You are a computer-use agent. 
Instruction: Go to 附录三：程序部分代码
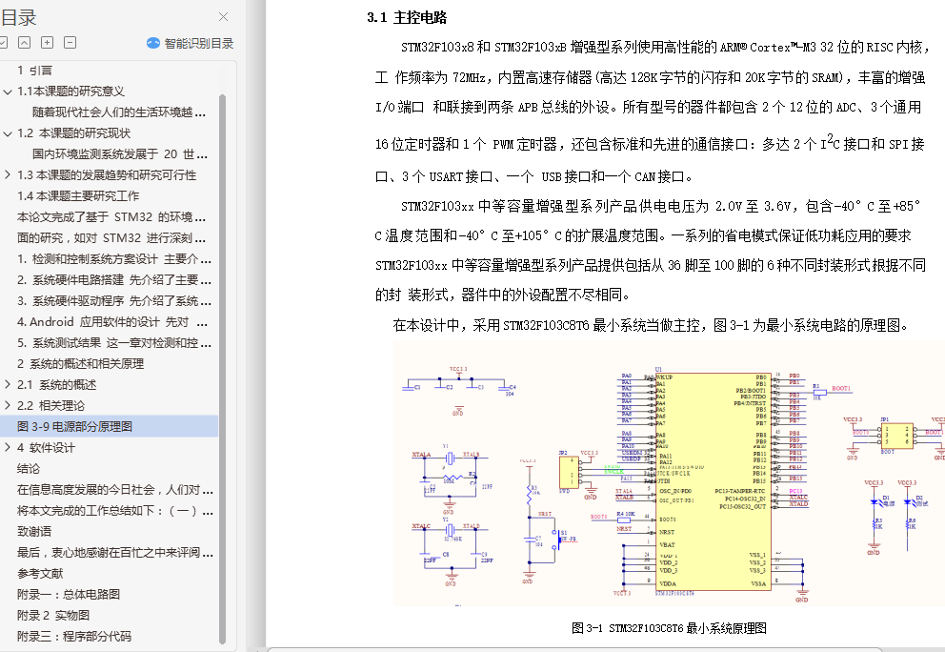click(x=73, y=637)
